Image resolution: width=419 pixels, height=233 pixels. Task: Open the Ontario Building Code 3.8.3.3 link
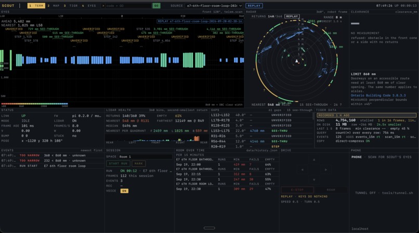378,95
